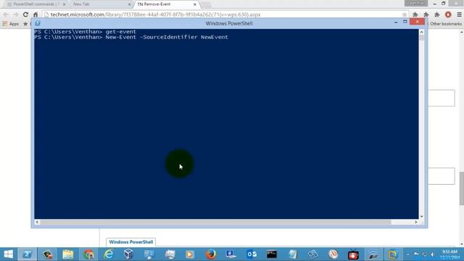464x261 pixels.
Task: Launch Firefox from the taskbar
Action: [x=211, y=254]
